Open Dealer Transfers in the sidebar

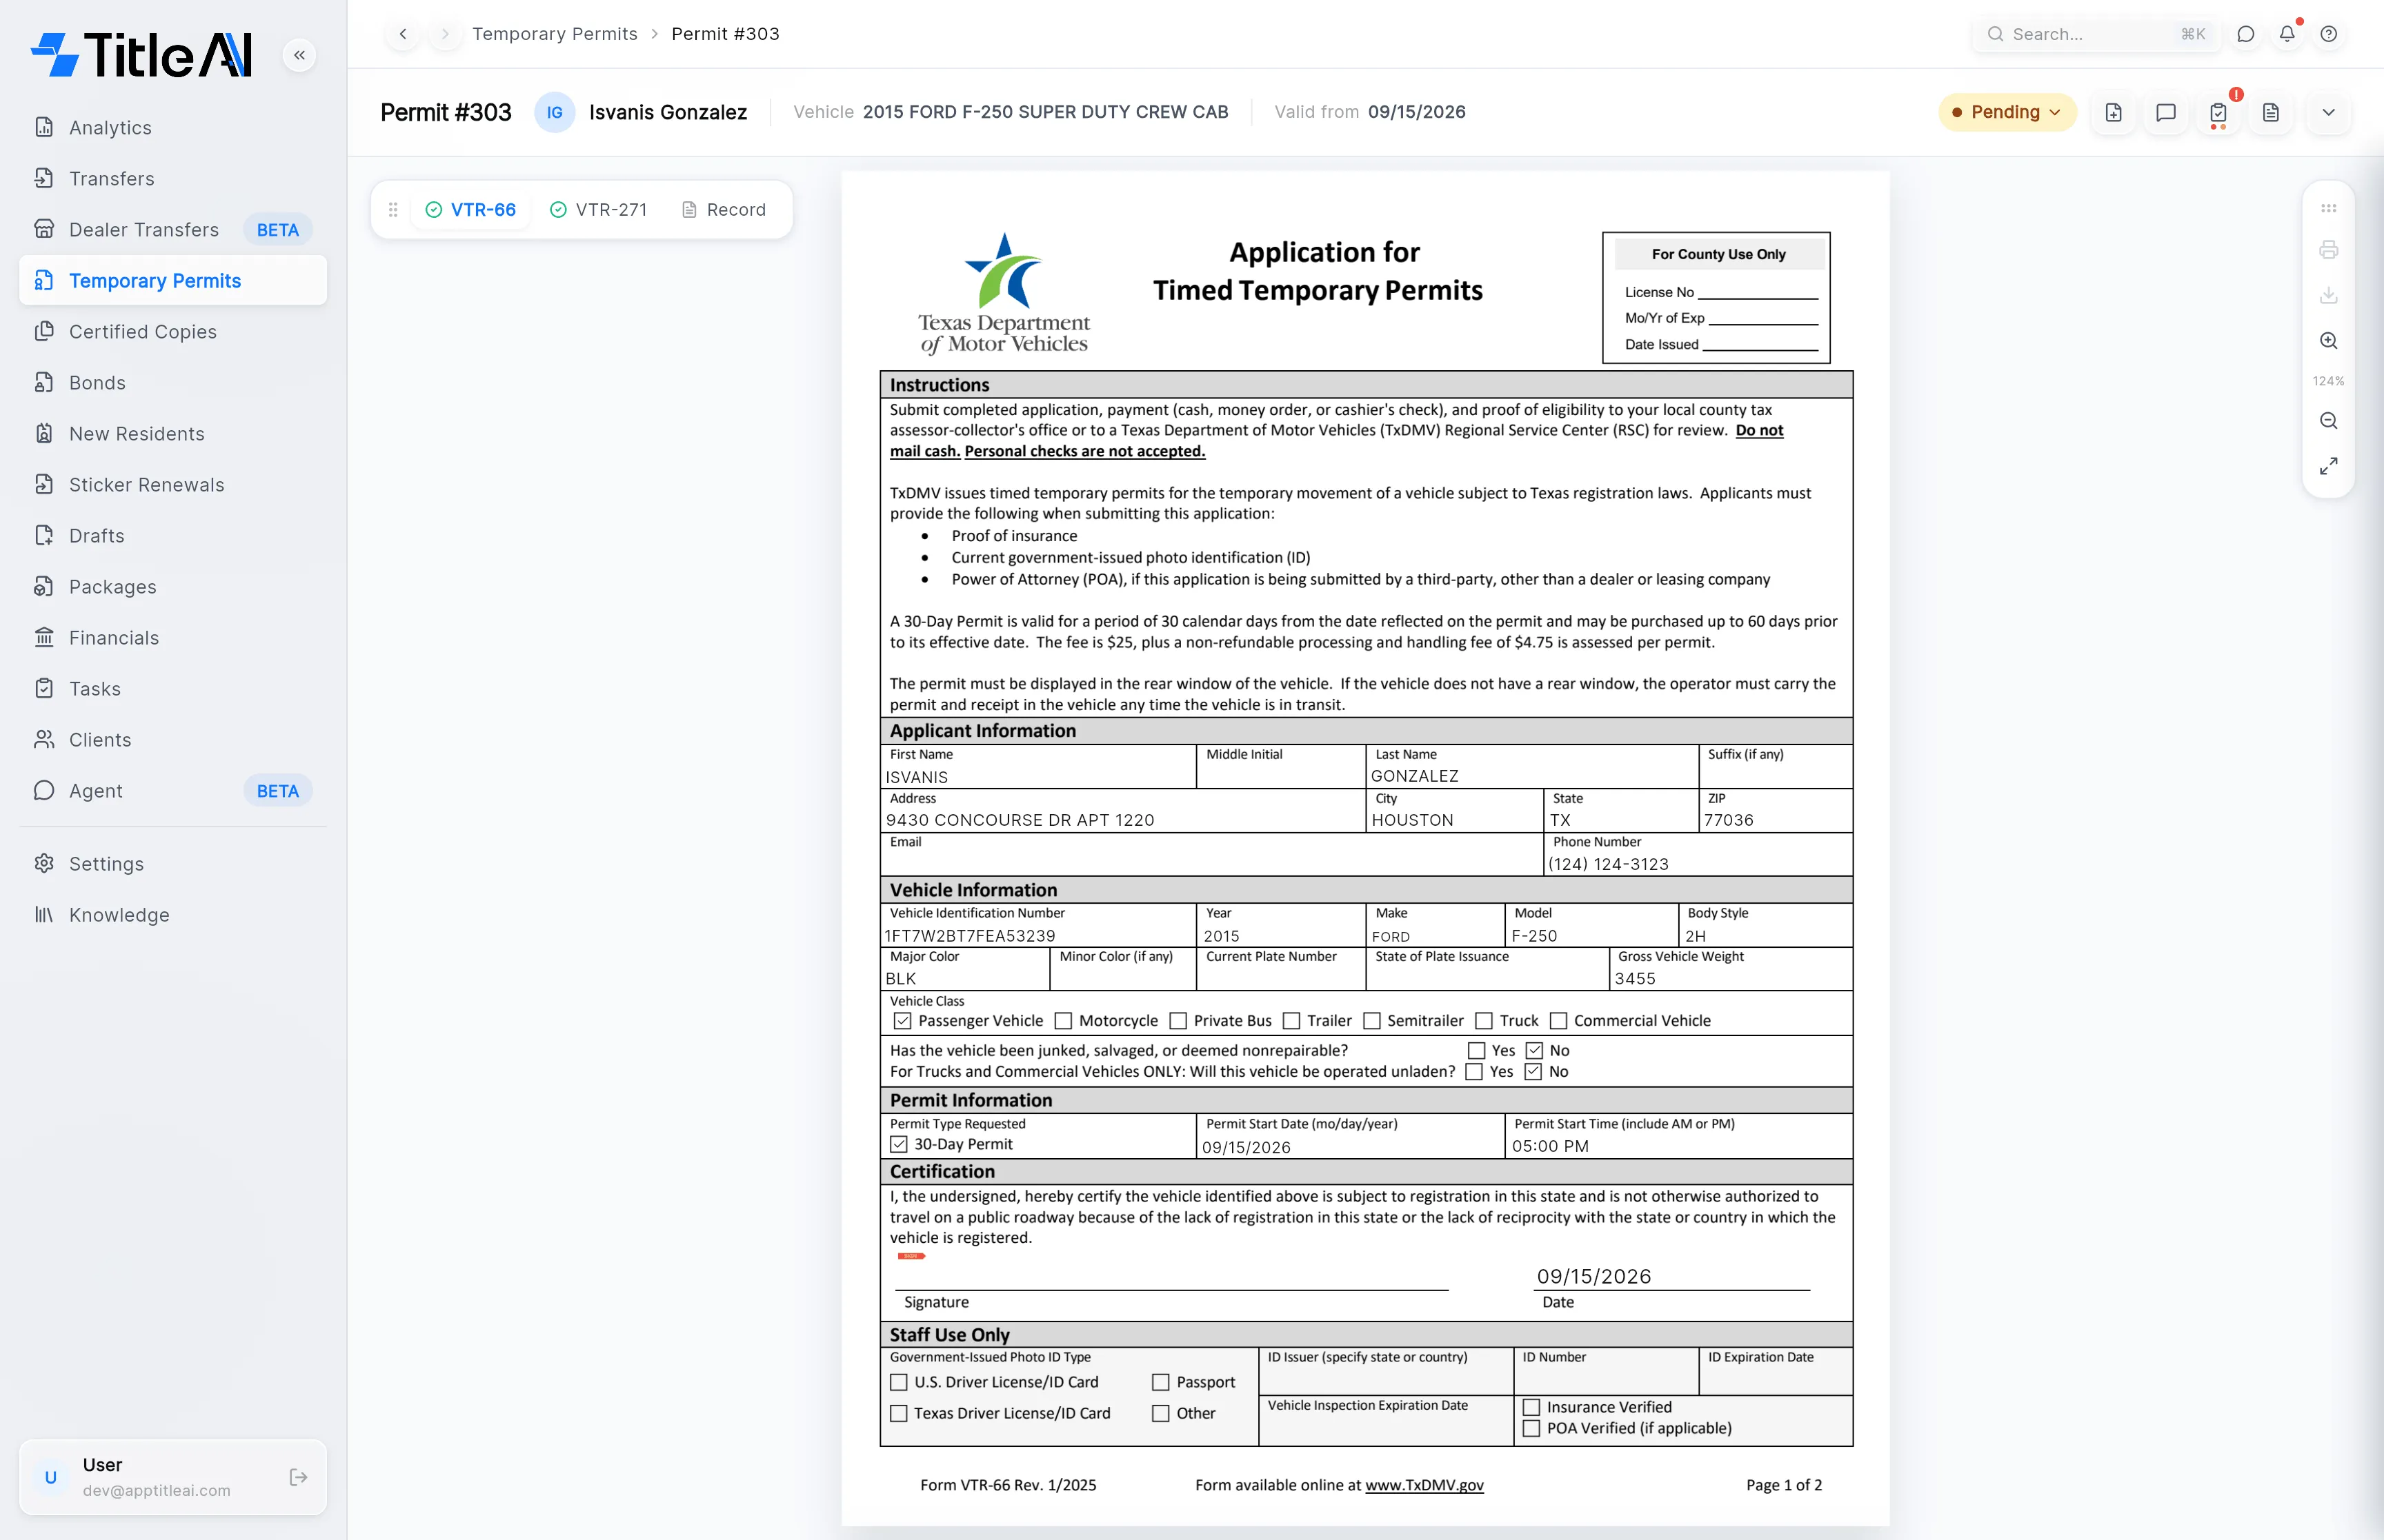[173, 230]
